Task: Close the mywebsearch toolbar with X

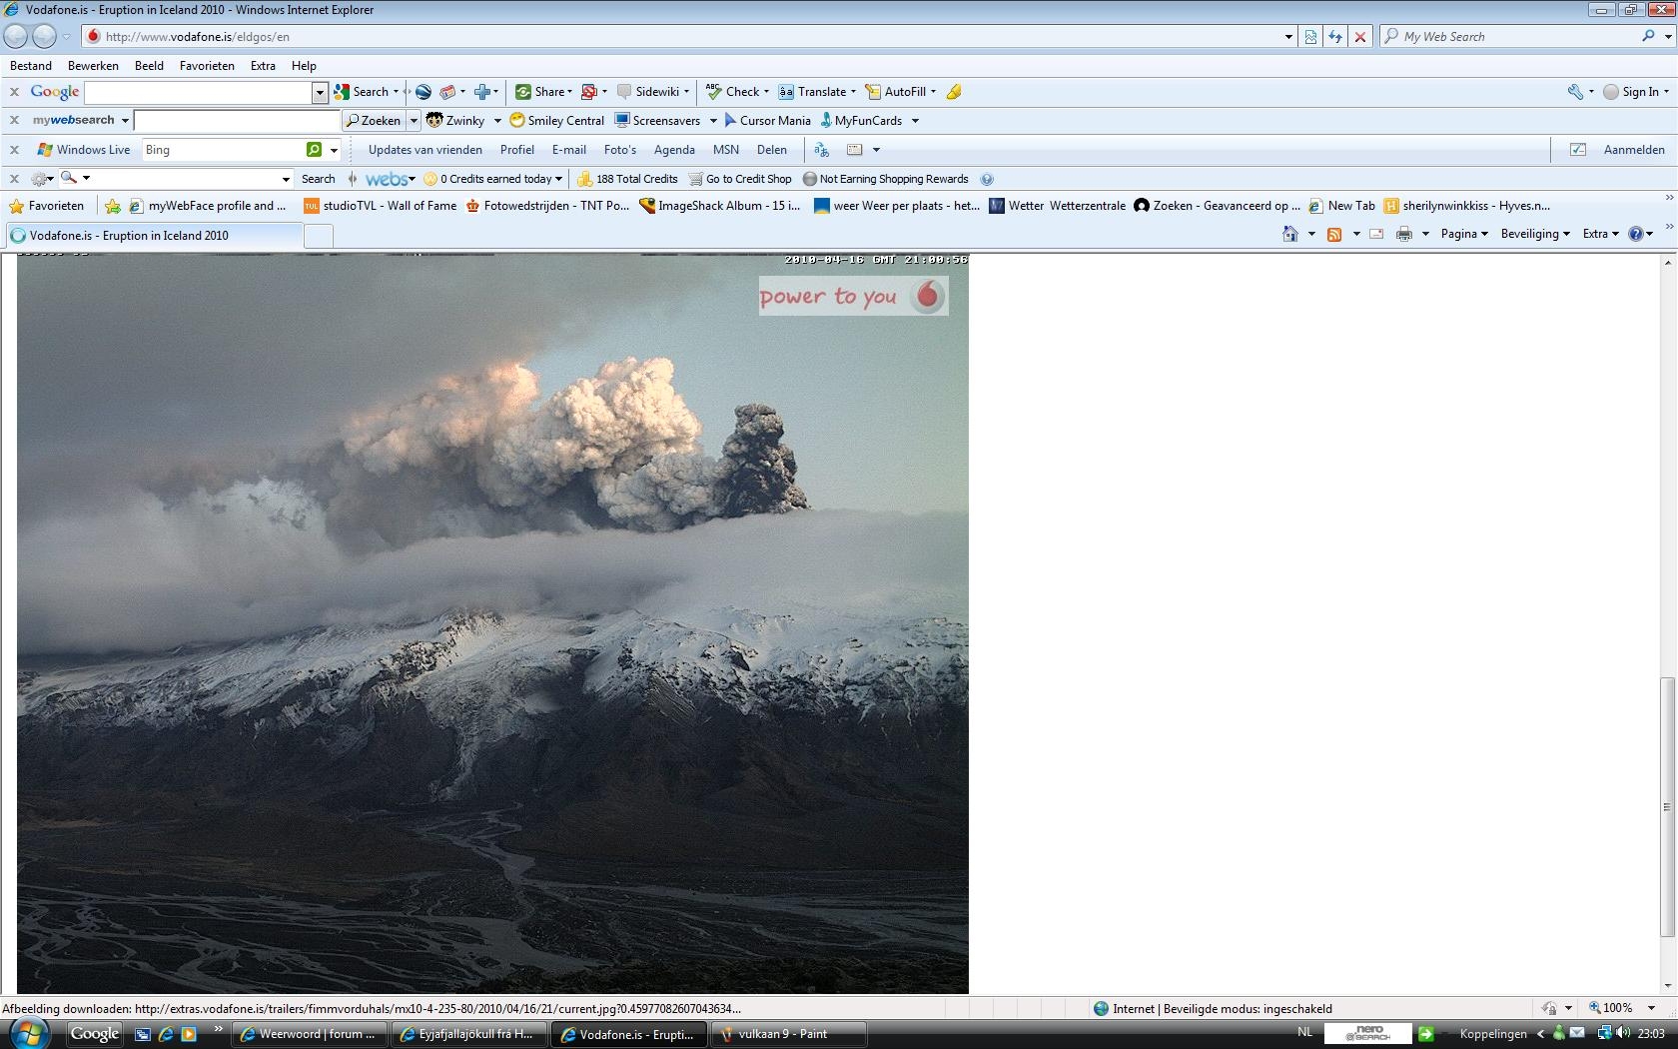Action: pyautogui.click(x=14, y=121)
